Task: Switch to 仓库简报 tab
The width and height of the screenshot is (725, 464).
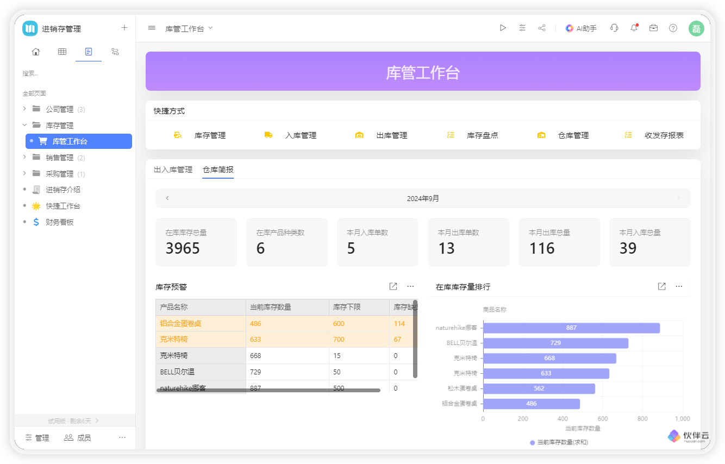Action: [x=218, y=170]
